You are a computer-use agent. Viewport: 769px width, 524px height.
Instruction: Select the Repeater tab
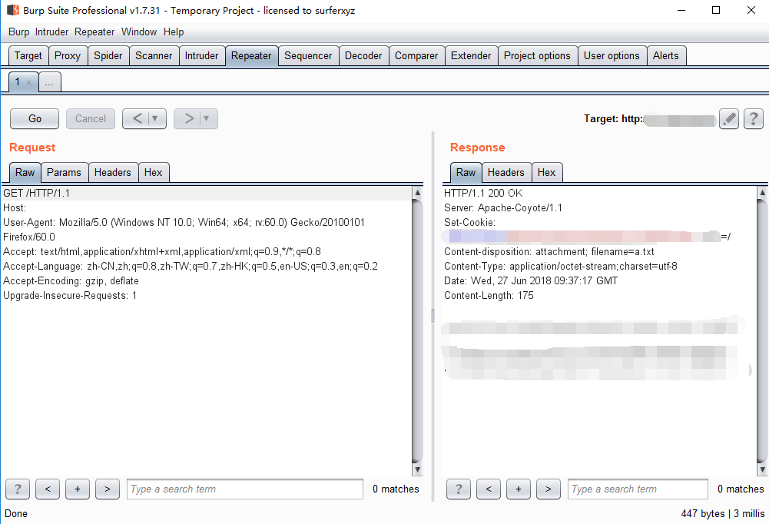click(251, 56)
